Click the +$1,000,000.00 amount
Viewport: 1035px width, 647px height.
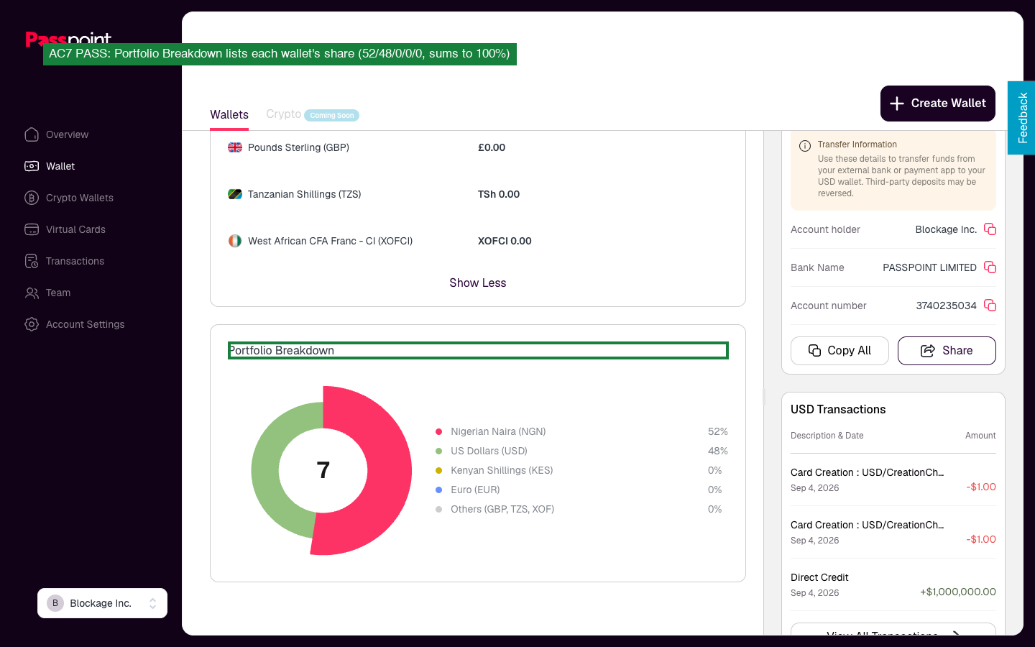[958, 592]
